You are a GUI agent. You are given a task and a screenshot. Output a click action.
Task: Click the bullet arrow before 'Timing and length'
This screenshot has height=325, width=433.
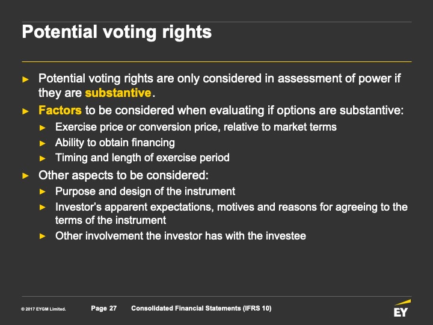[42, 158]
